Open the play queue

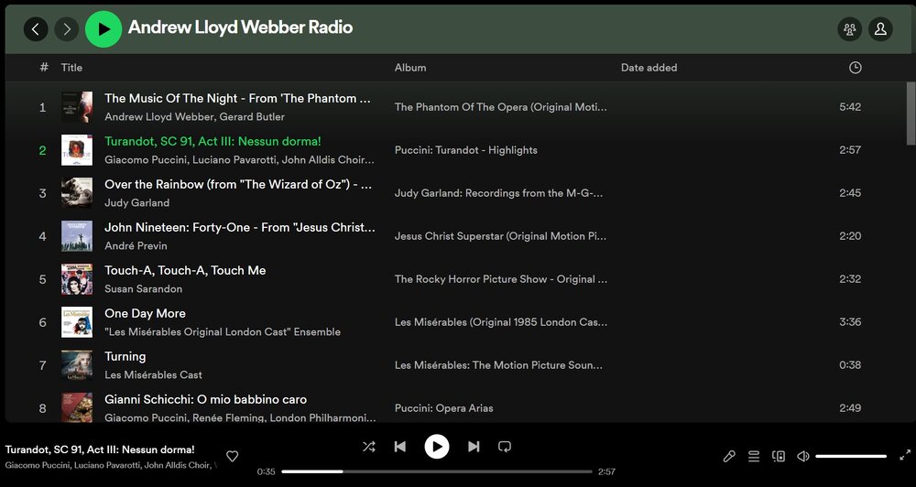tap(754, 456)
